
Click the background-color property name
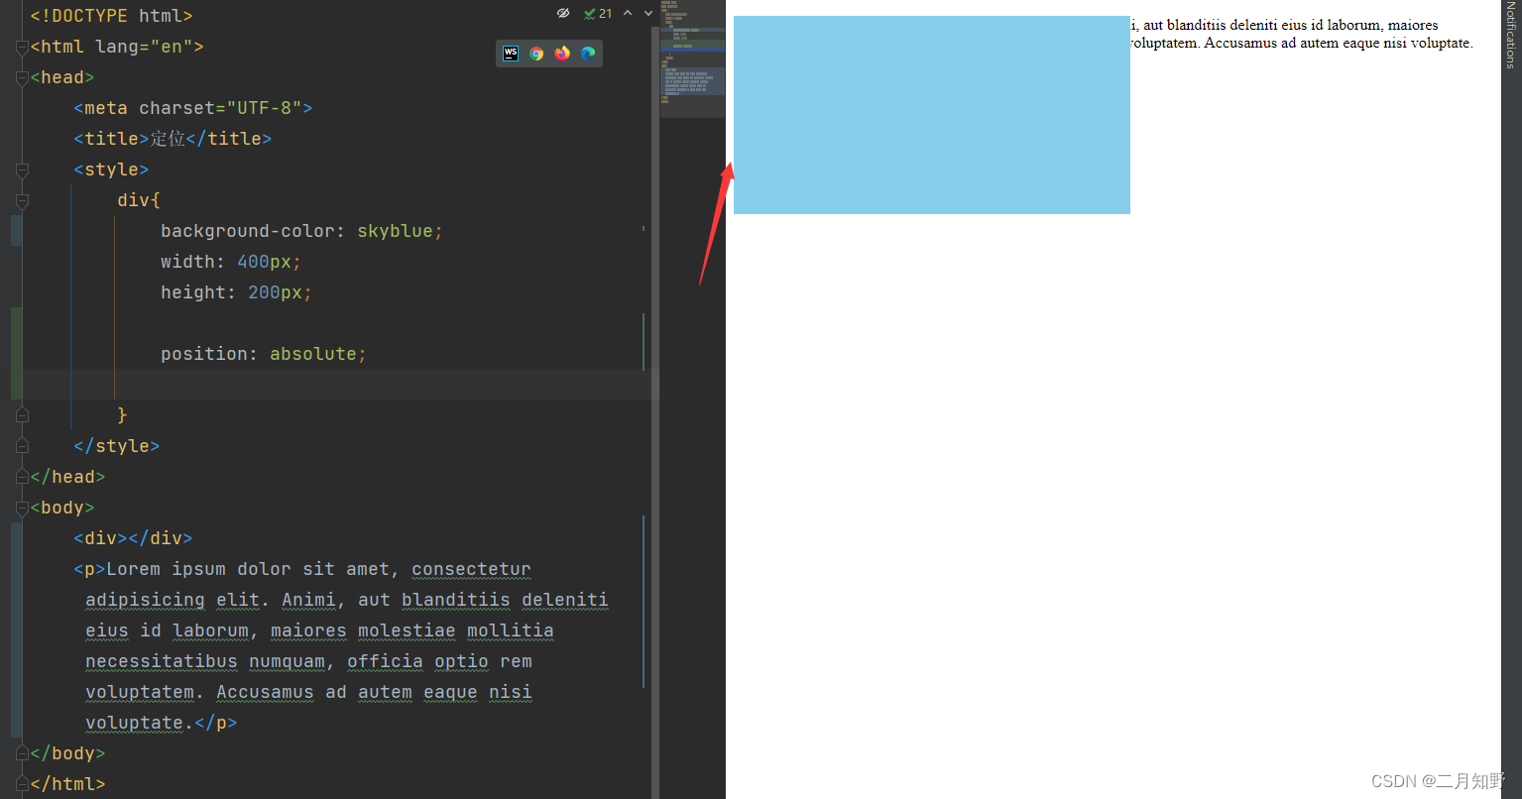click(248, 231)
